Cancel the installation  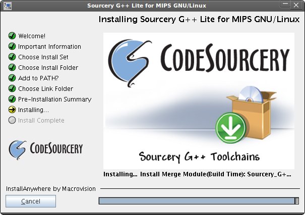(x=31, y=201)
